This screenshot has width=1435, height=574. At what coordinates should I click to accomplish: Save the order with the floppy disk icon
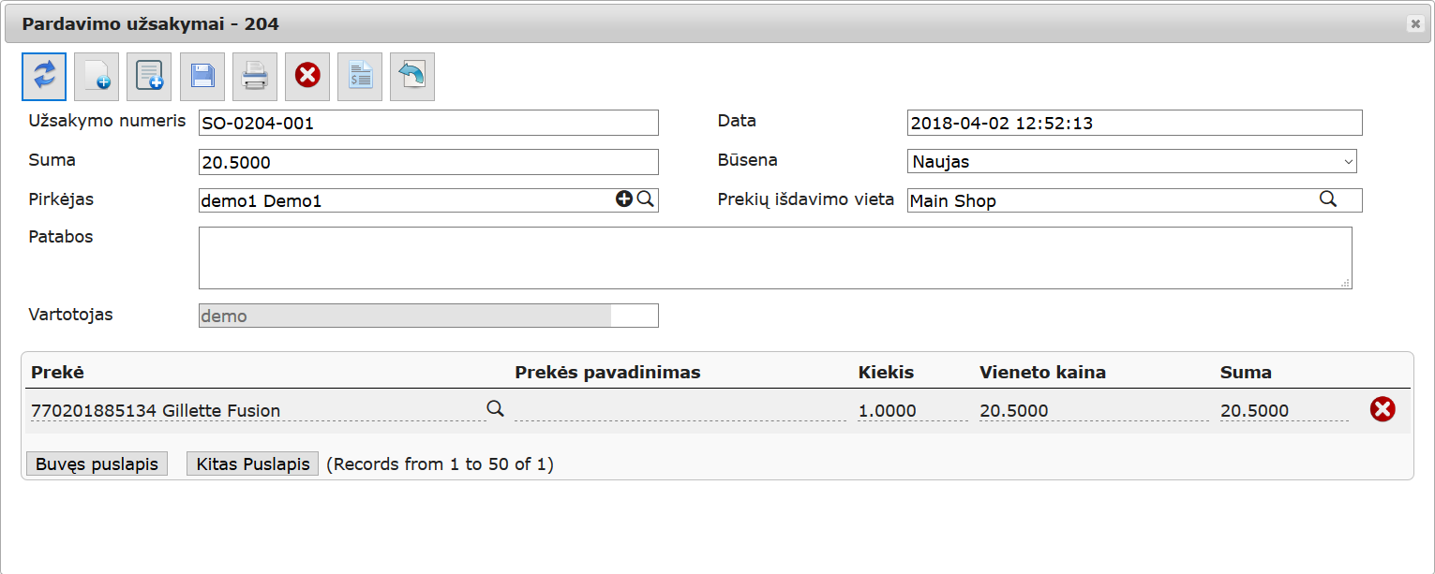(202, 77)
